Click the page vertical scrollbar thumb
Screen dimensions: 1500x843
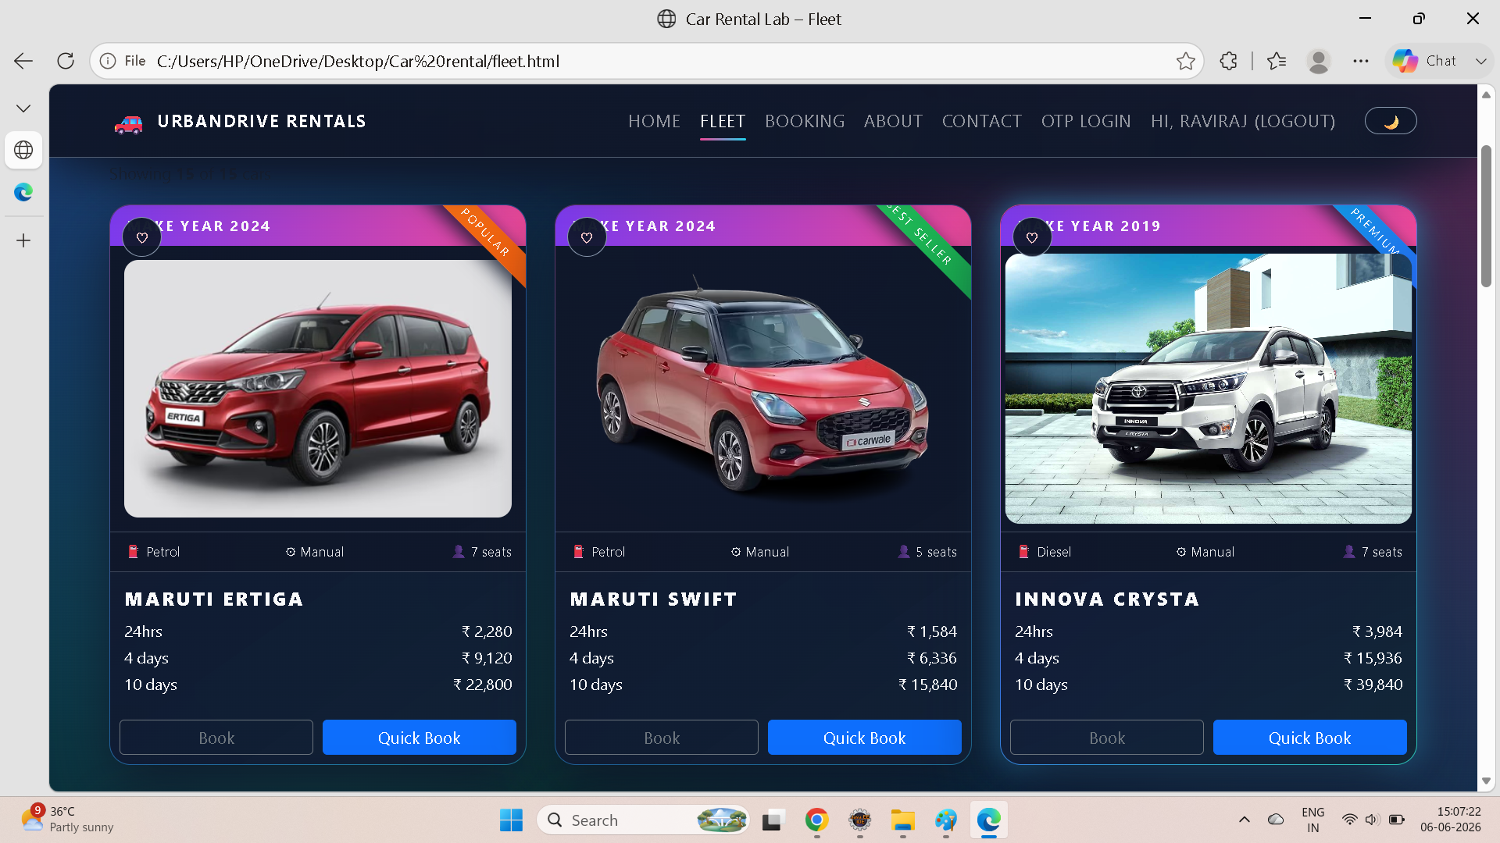coord(1486,216)
